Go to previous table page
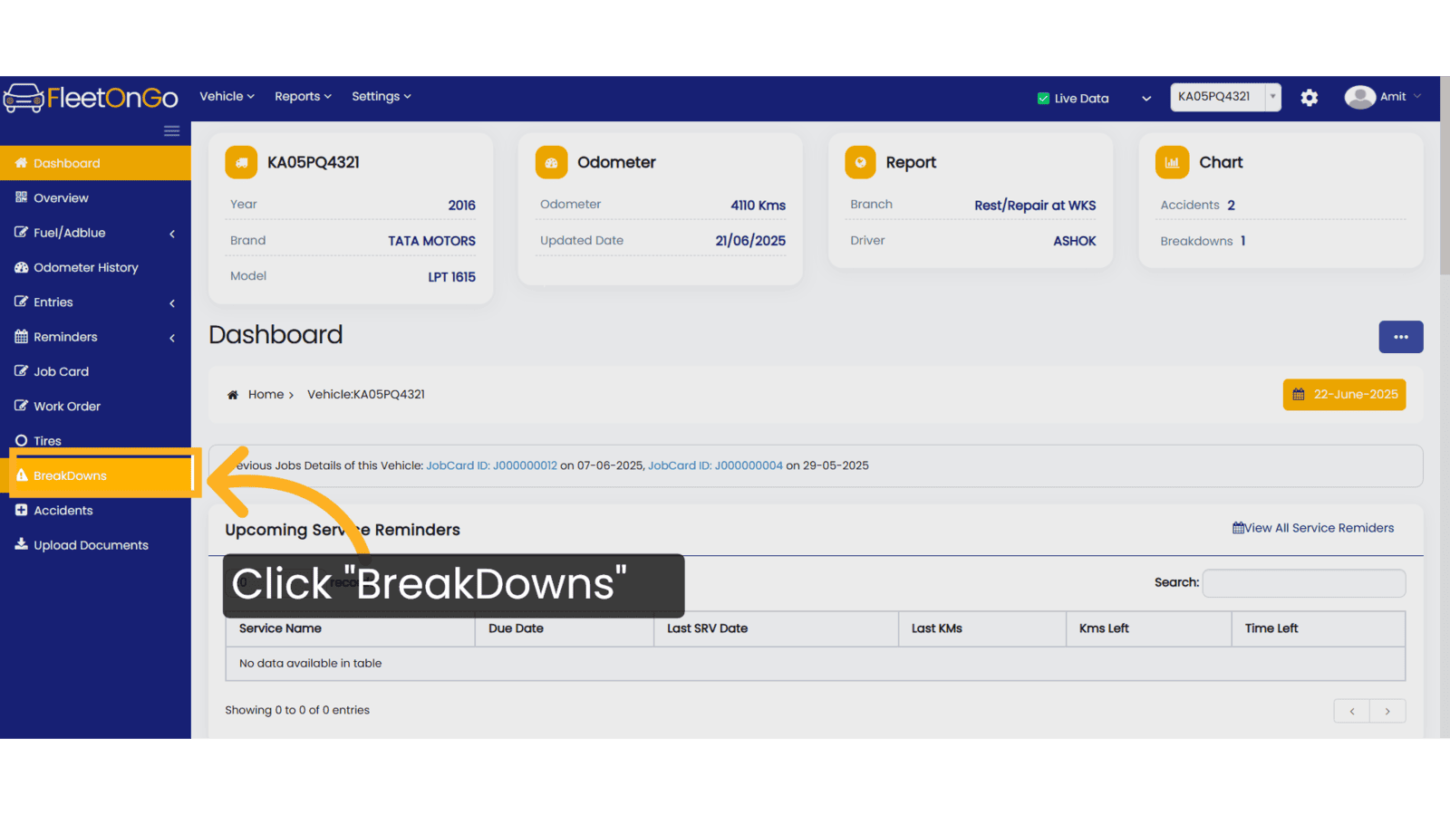The height and width of the screenshot is (815, 1450). click(1352, 711)
